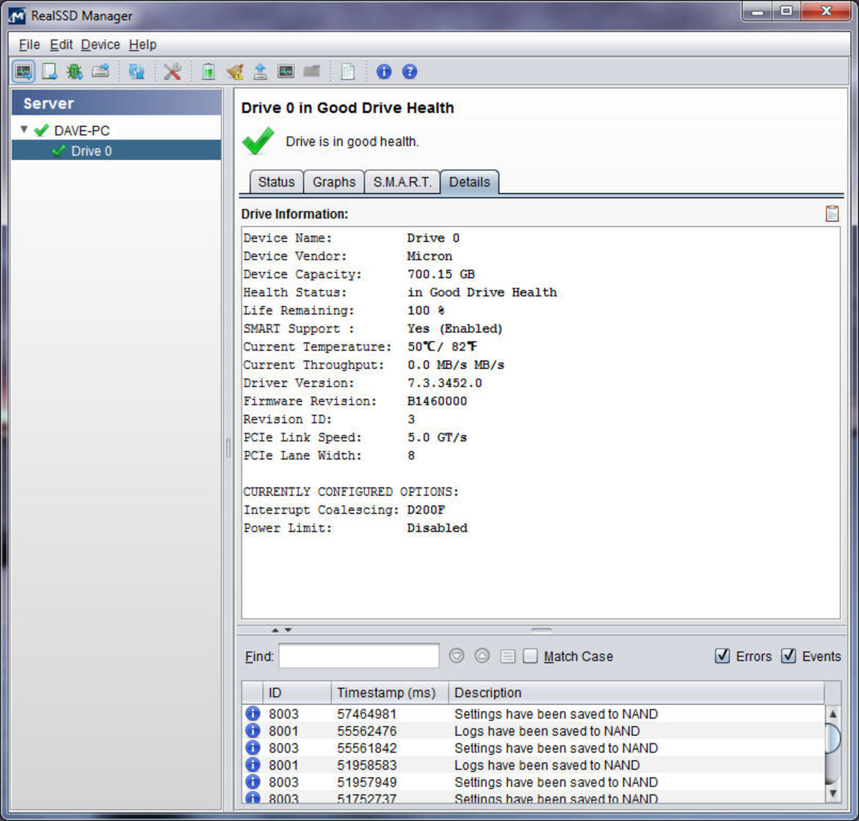Click the event log scrollbar thumb
This screenshot has width=859, height=821.
833,738
